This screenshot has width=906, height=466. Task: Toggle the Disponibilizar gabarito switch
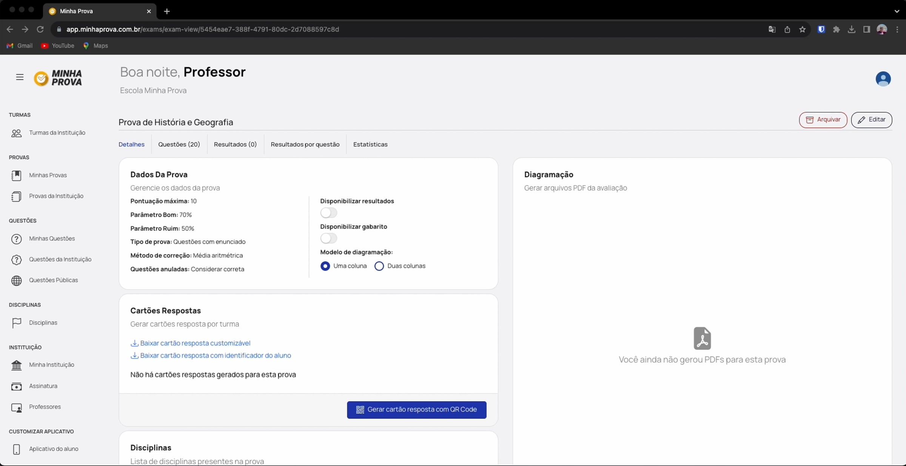(328, 238)
